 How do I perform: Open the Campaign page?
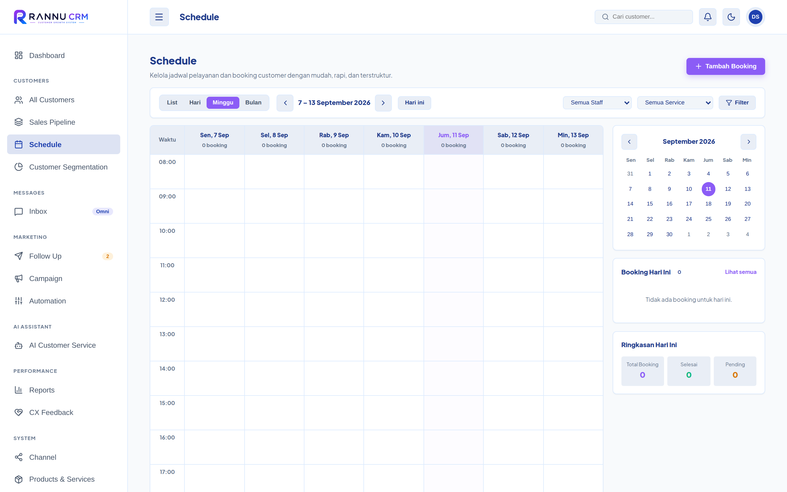click(64, 279)
